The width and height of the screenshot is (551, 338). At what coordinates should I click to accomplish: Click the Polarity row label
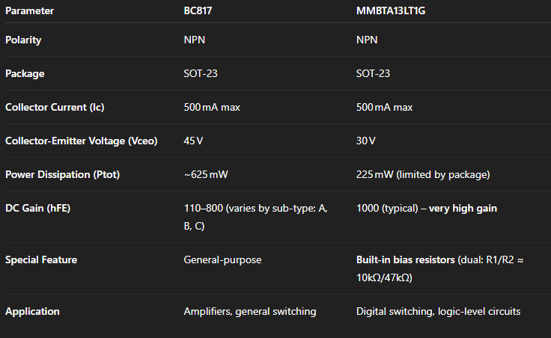coord(23,40)
